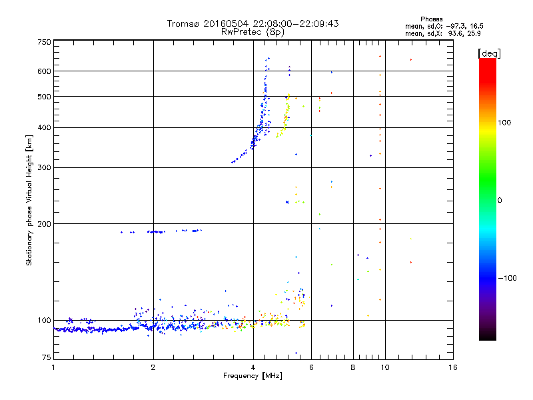Viewport: 533px width, 400px height.
Task: Click the phase colorbar gradient
Action: pos(488,199)
